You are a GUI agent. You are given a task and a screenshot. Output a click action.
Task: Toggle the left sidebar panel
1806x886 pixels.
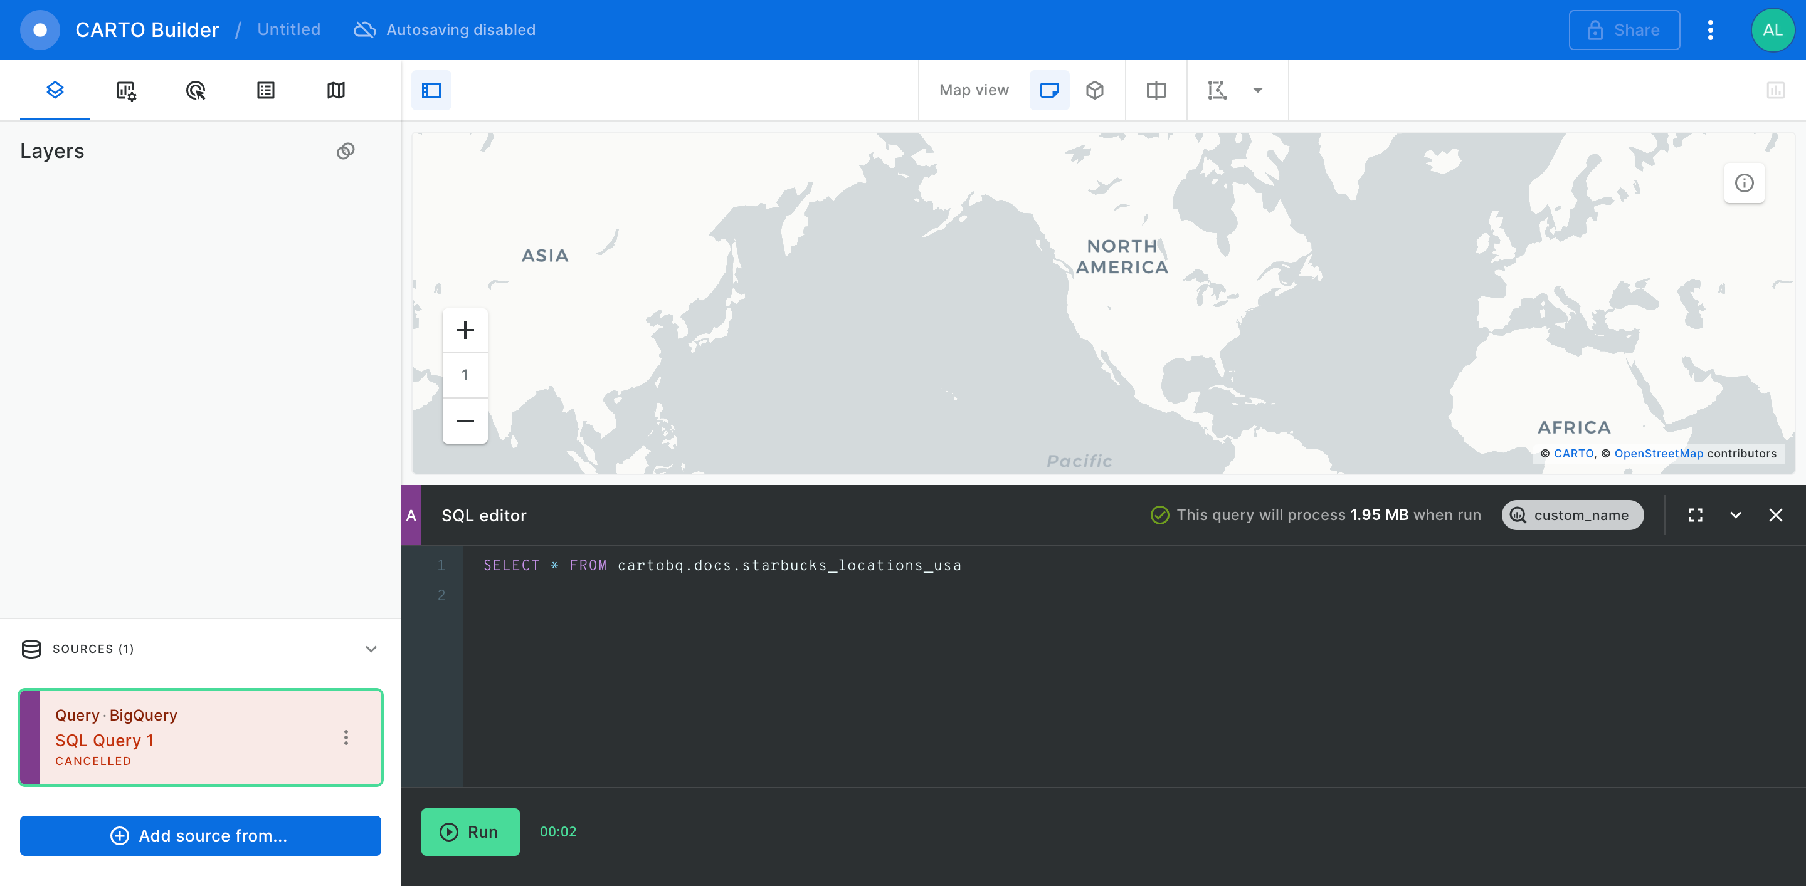pyautogui.click(x=431, y=90)
